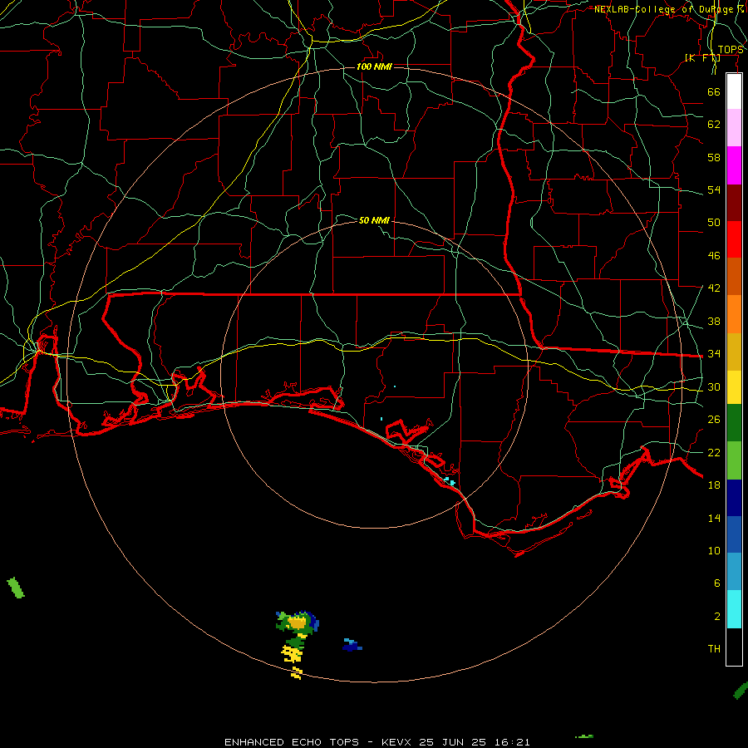Image resolution: width=748 pixels, height=748 pixels.
Task: Click the light green echo streak at far left
Action: pos(16,588)
